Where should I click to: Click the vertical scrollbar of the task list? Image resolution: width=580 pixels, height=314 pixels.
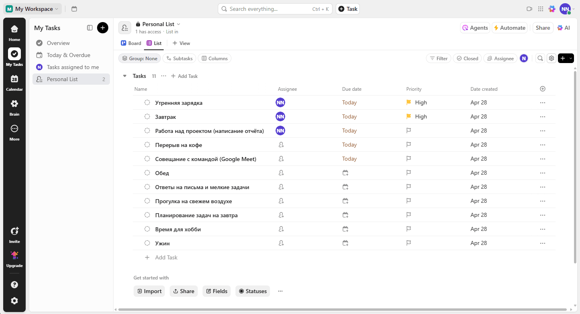click(x=575, y=167)
